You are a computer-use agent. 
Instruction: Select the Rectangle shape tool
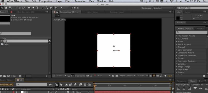pos(29,8)
